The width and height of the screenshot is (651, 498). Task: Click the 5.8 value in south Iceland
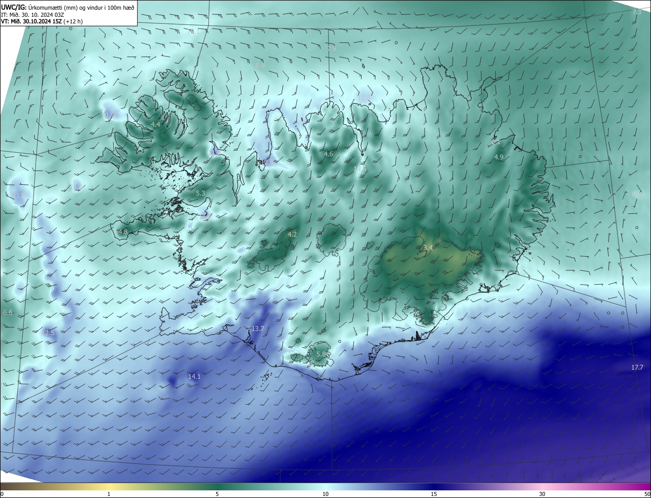coord(321,354)
